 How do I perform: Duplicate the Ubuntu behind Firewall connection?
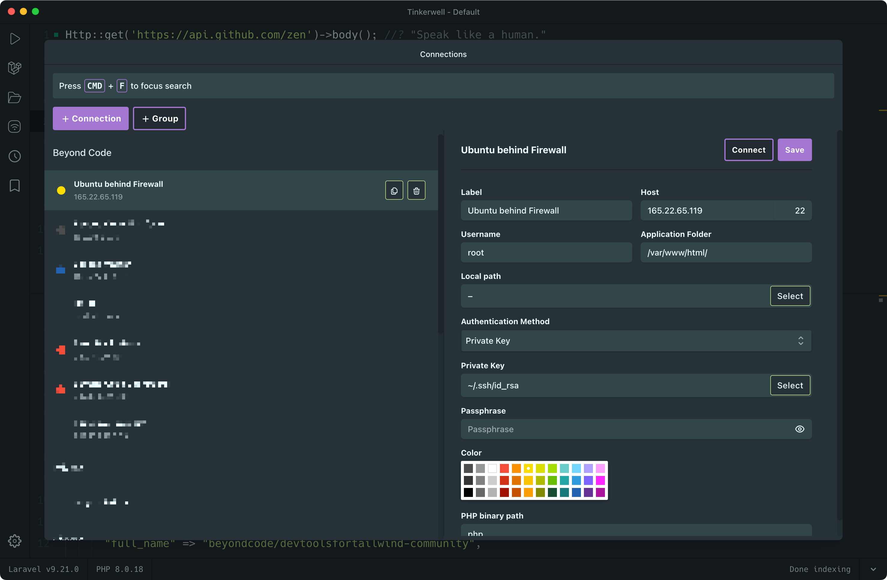[x=394, y=190]
